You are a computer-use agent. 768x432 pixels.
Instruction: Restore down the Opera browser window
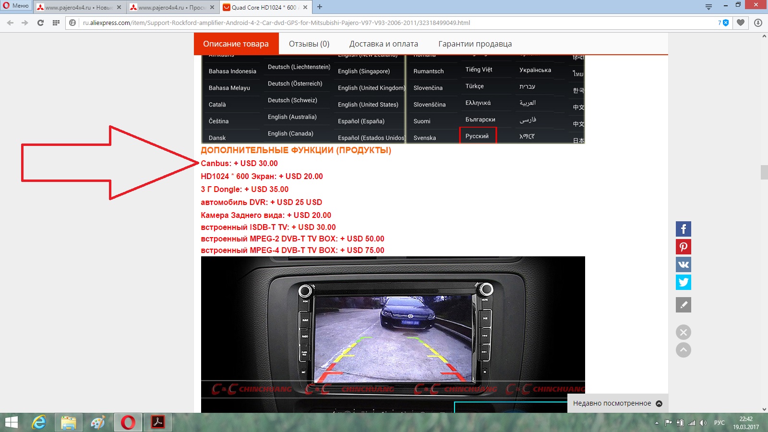point(738,5)
